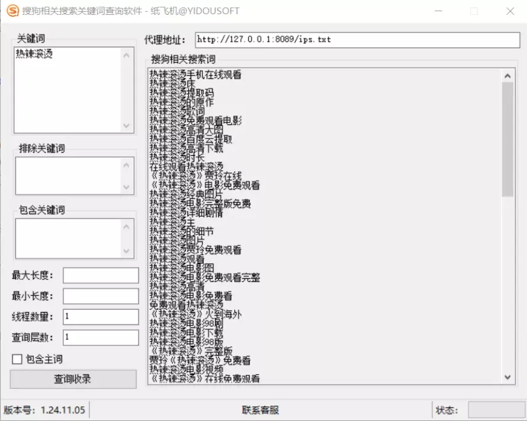Select result 热辣滚烫电影免费观看完整
527x421 pixels.
click(205, 277)
